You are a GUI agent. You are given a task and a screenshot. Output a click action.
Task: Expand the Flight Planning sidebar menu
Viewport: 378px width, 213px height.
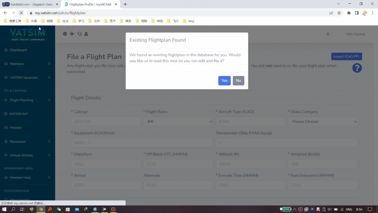pyautogui.click(x=27, y=100)
